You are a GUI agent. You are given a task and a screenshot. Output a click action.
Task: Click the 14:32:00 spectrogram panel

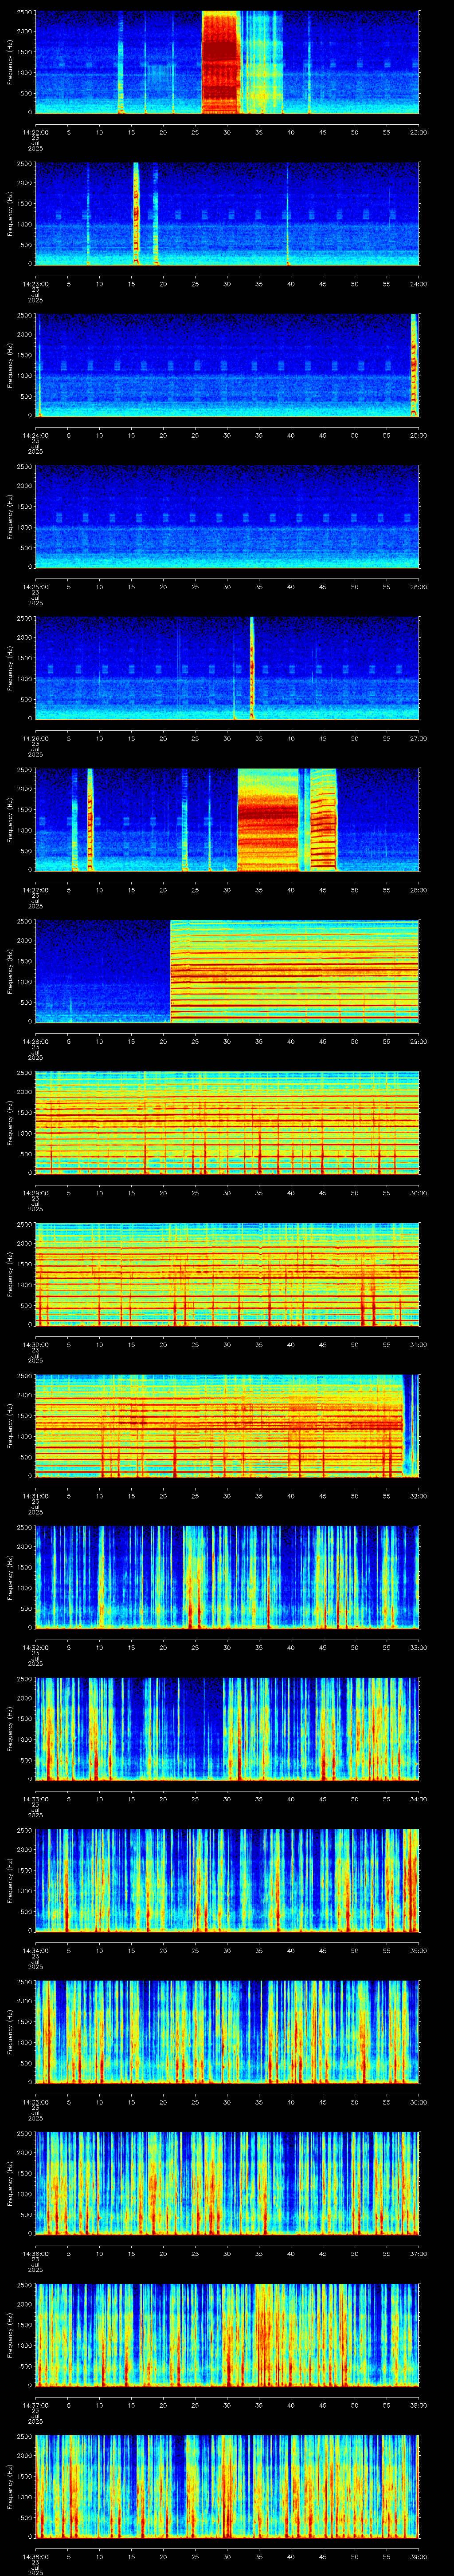click(x=227, y=1577)
